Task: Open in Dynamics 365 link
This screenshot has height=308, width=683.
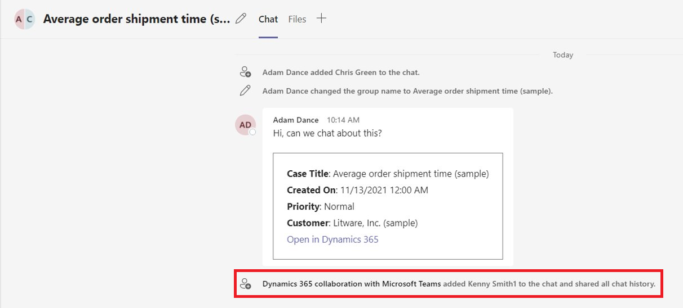Action: click(x=332, y=239)
